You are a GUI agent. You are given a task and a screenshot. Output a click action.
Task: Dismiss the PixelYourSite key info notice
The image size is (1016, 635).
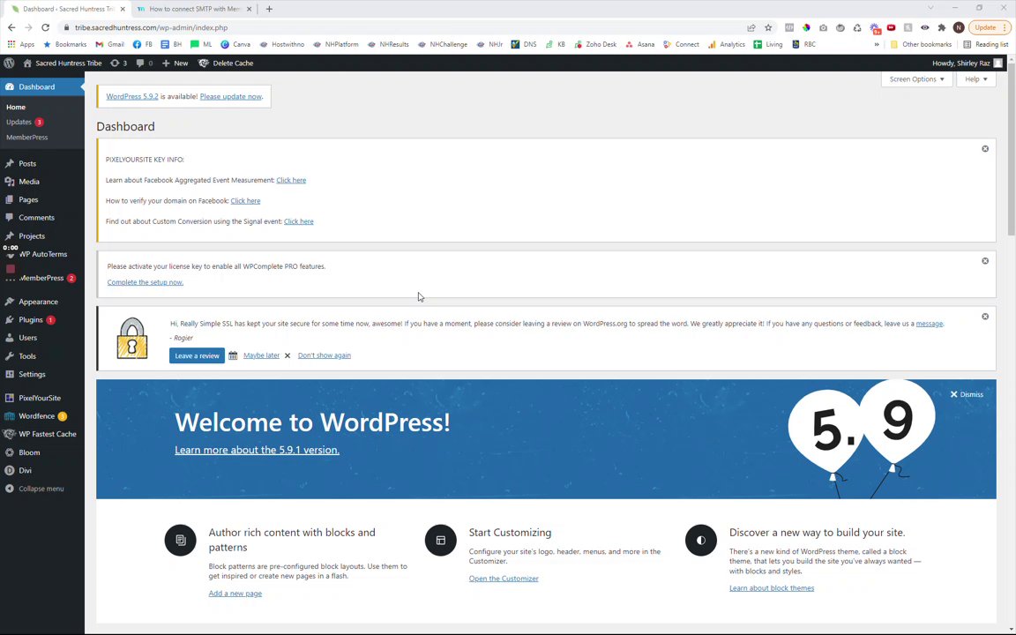[x=985, y=149]
